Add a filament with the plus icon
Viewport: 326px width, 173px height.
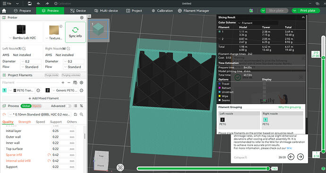(x=63, y=82)
